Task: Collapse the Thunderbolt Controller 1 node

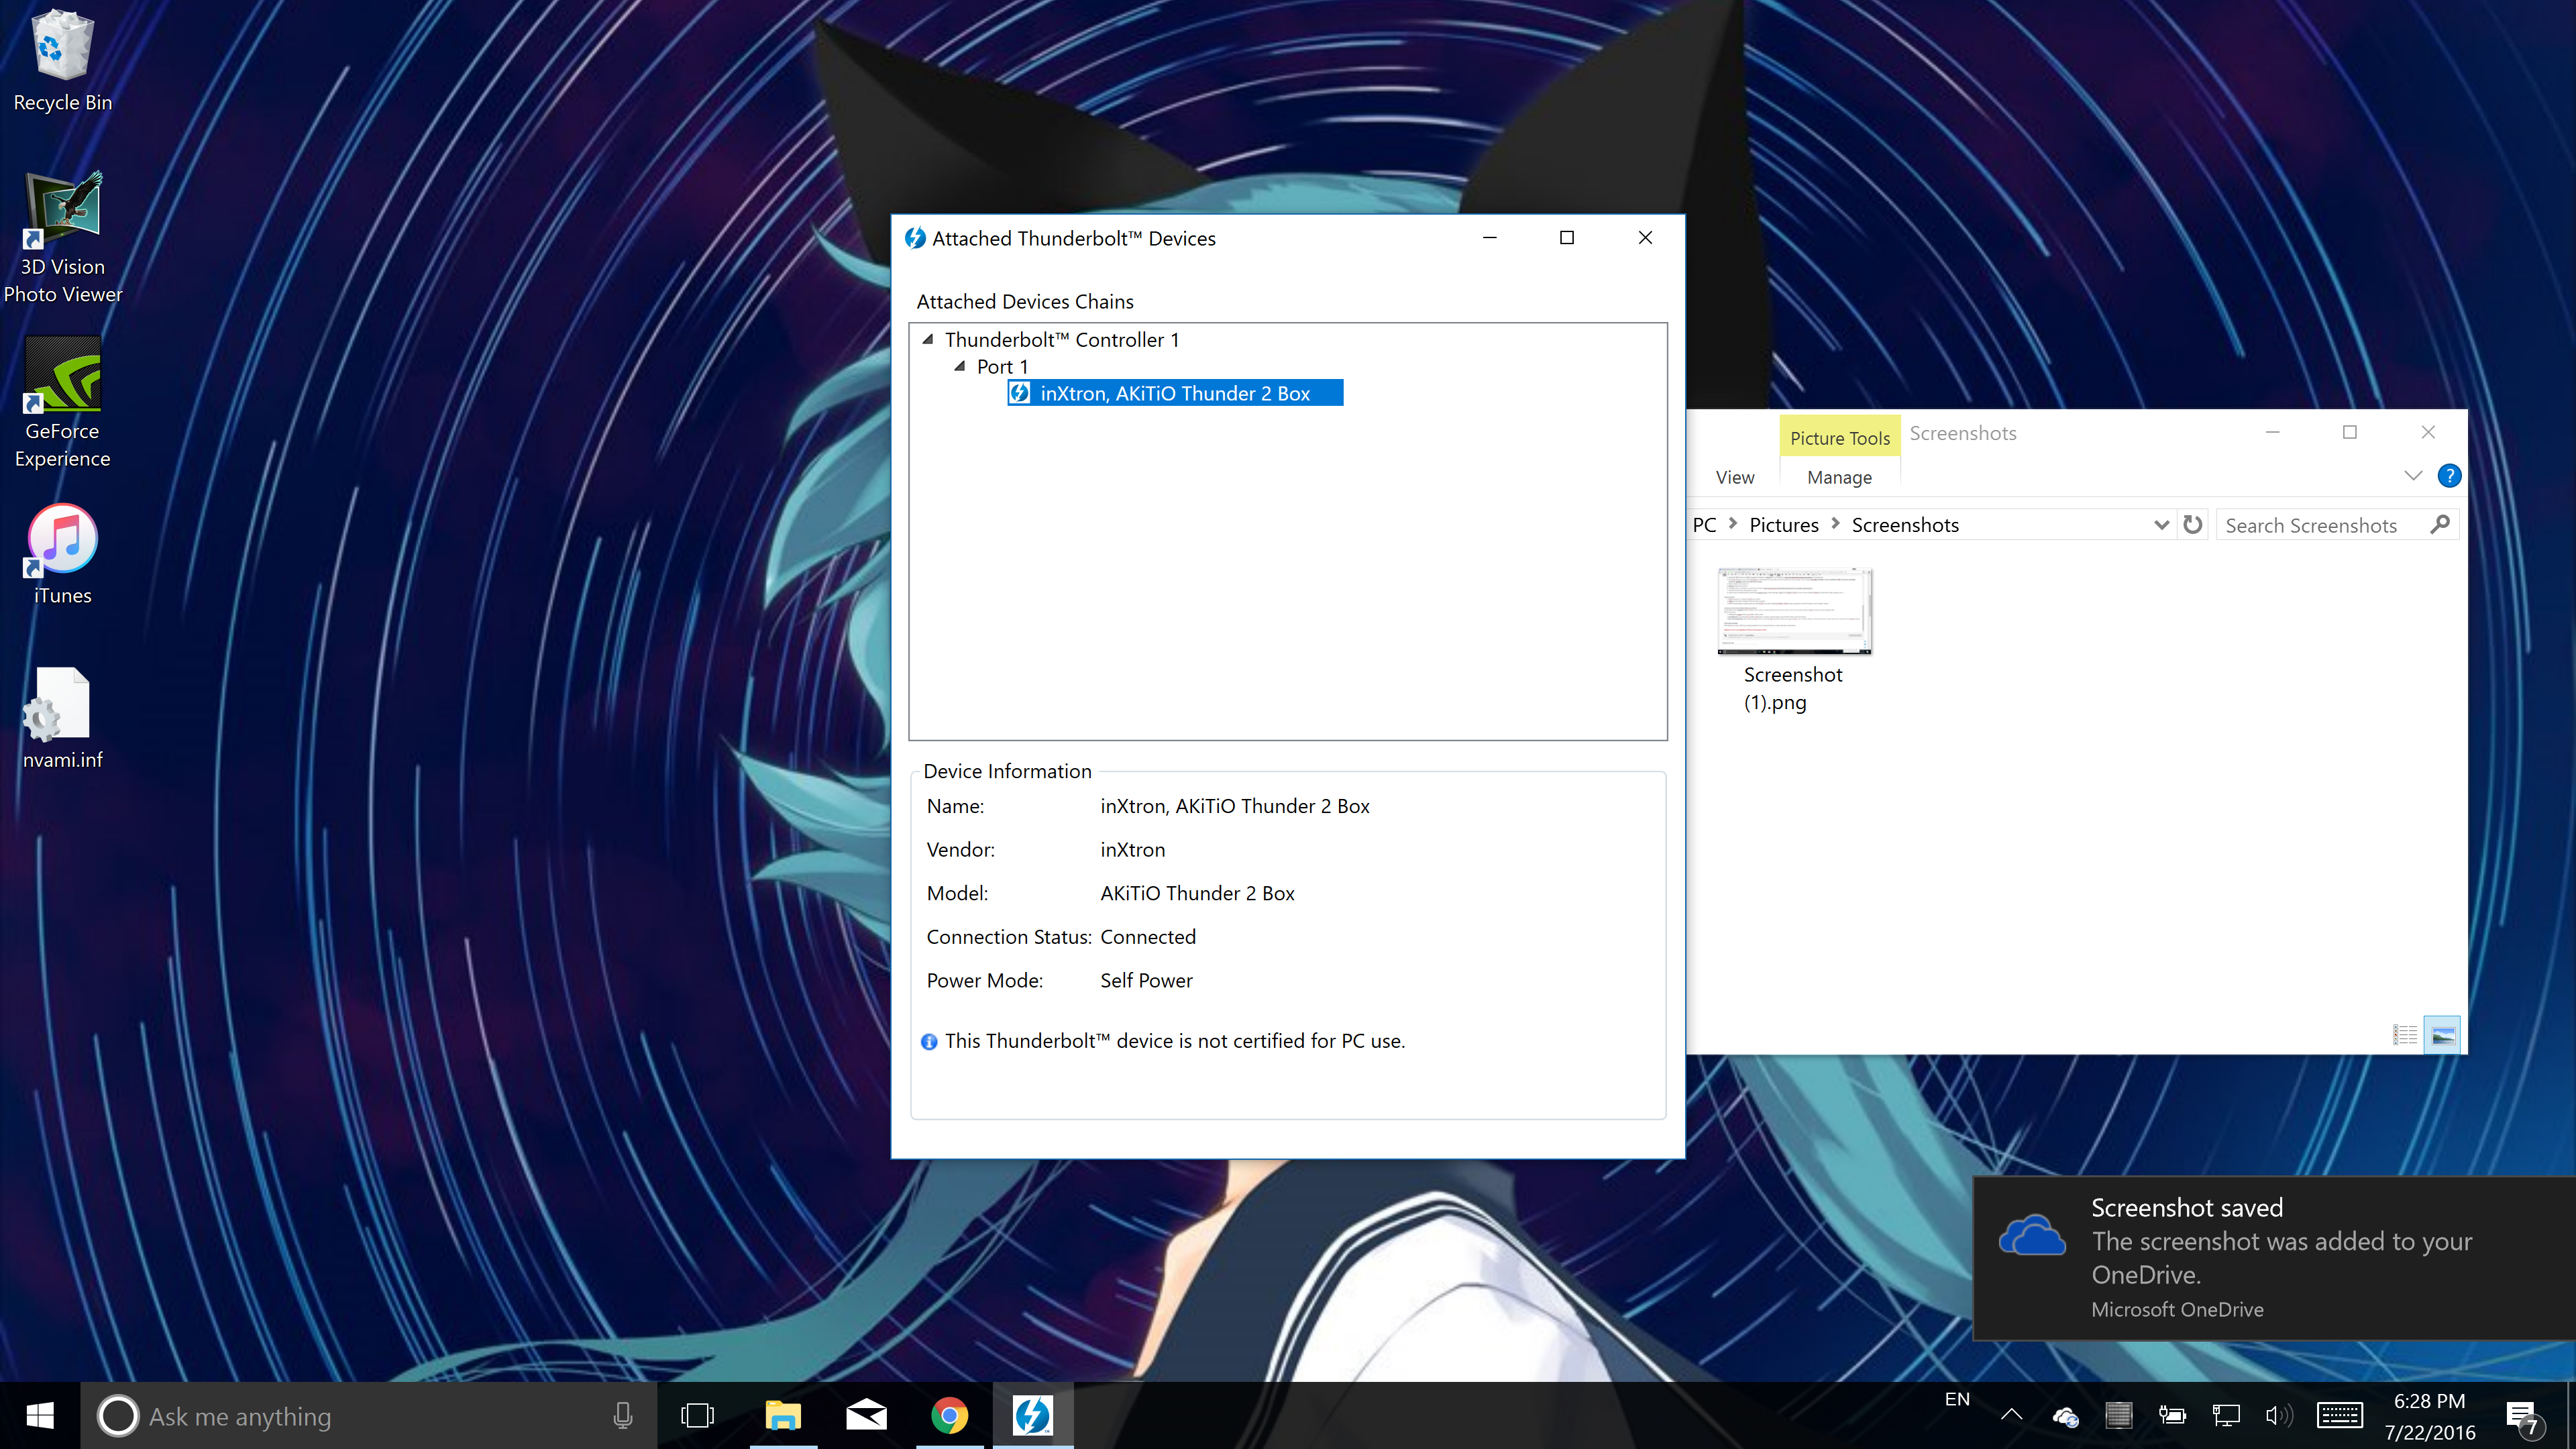Action: (x=928, y=340)
